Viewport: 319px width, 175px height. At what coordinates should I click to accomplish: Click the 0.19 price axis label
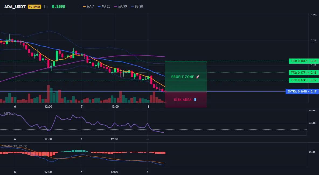point(314,40)
